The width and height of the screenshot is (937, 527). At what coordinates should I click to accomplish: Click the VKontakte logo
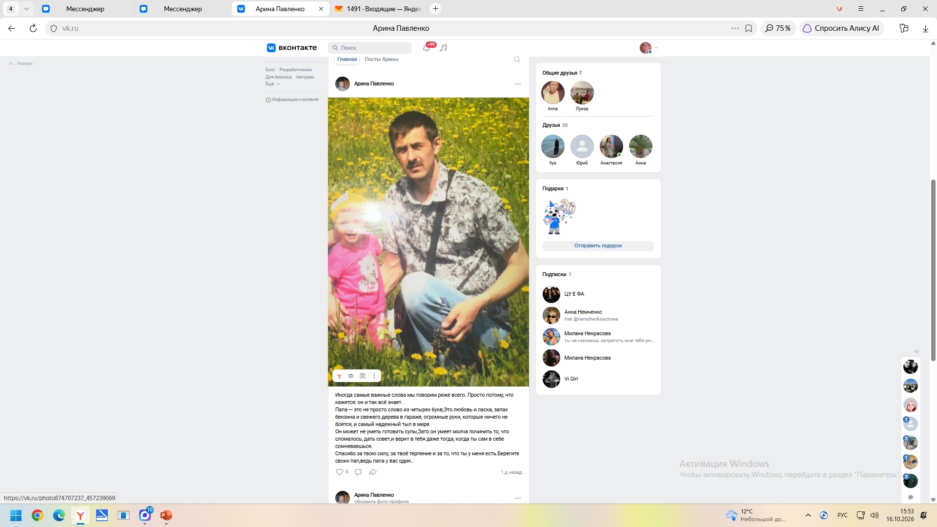coord(292,48)
